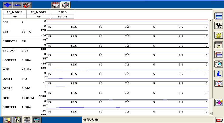The width and height of the screenshot is (224, 123).
Task: Select the LONGFT1 parameter label
Action: (x=9, y=60)
